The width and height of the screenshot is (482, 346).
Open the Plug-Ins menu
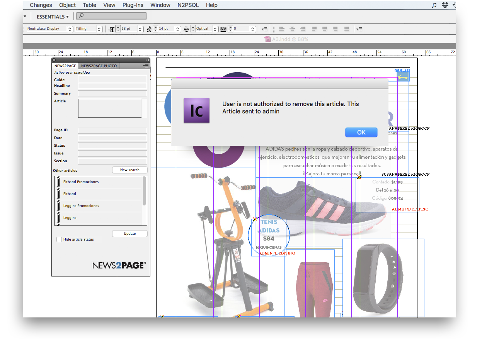click(133, 5)
